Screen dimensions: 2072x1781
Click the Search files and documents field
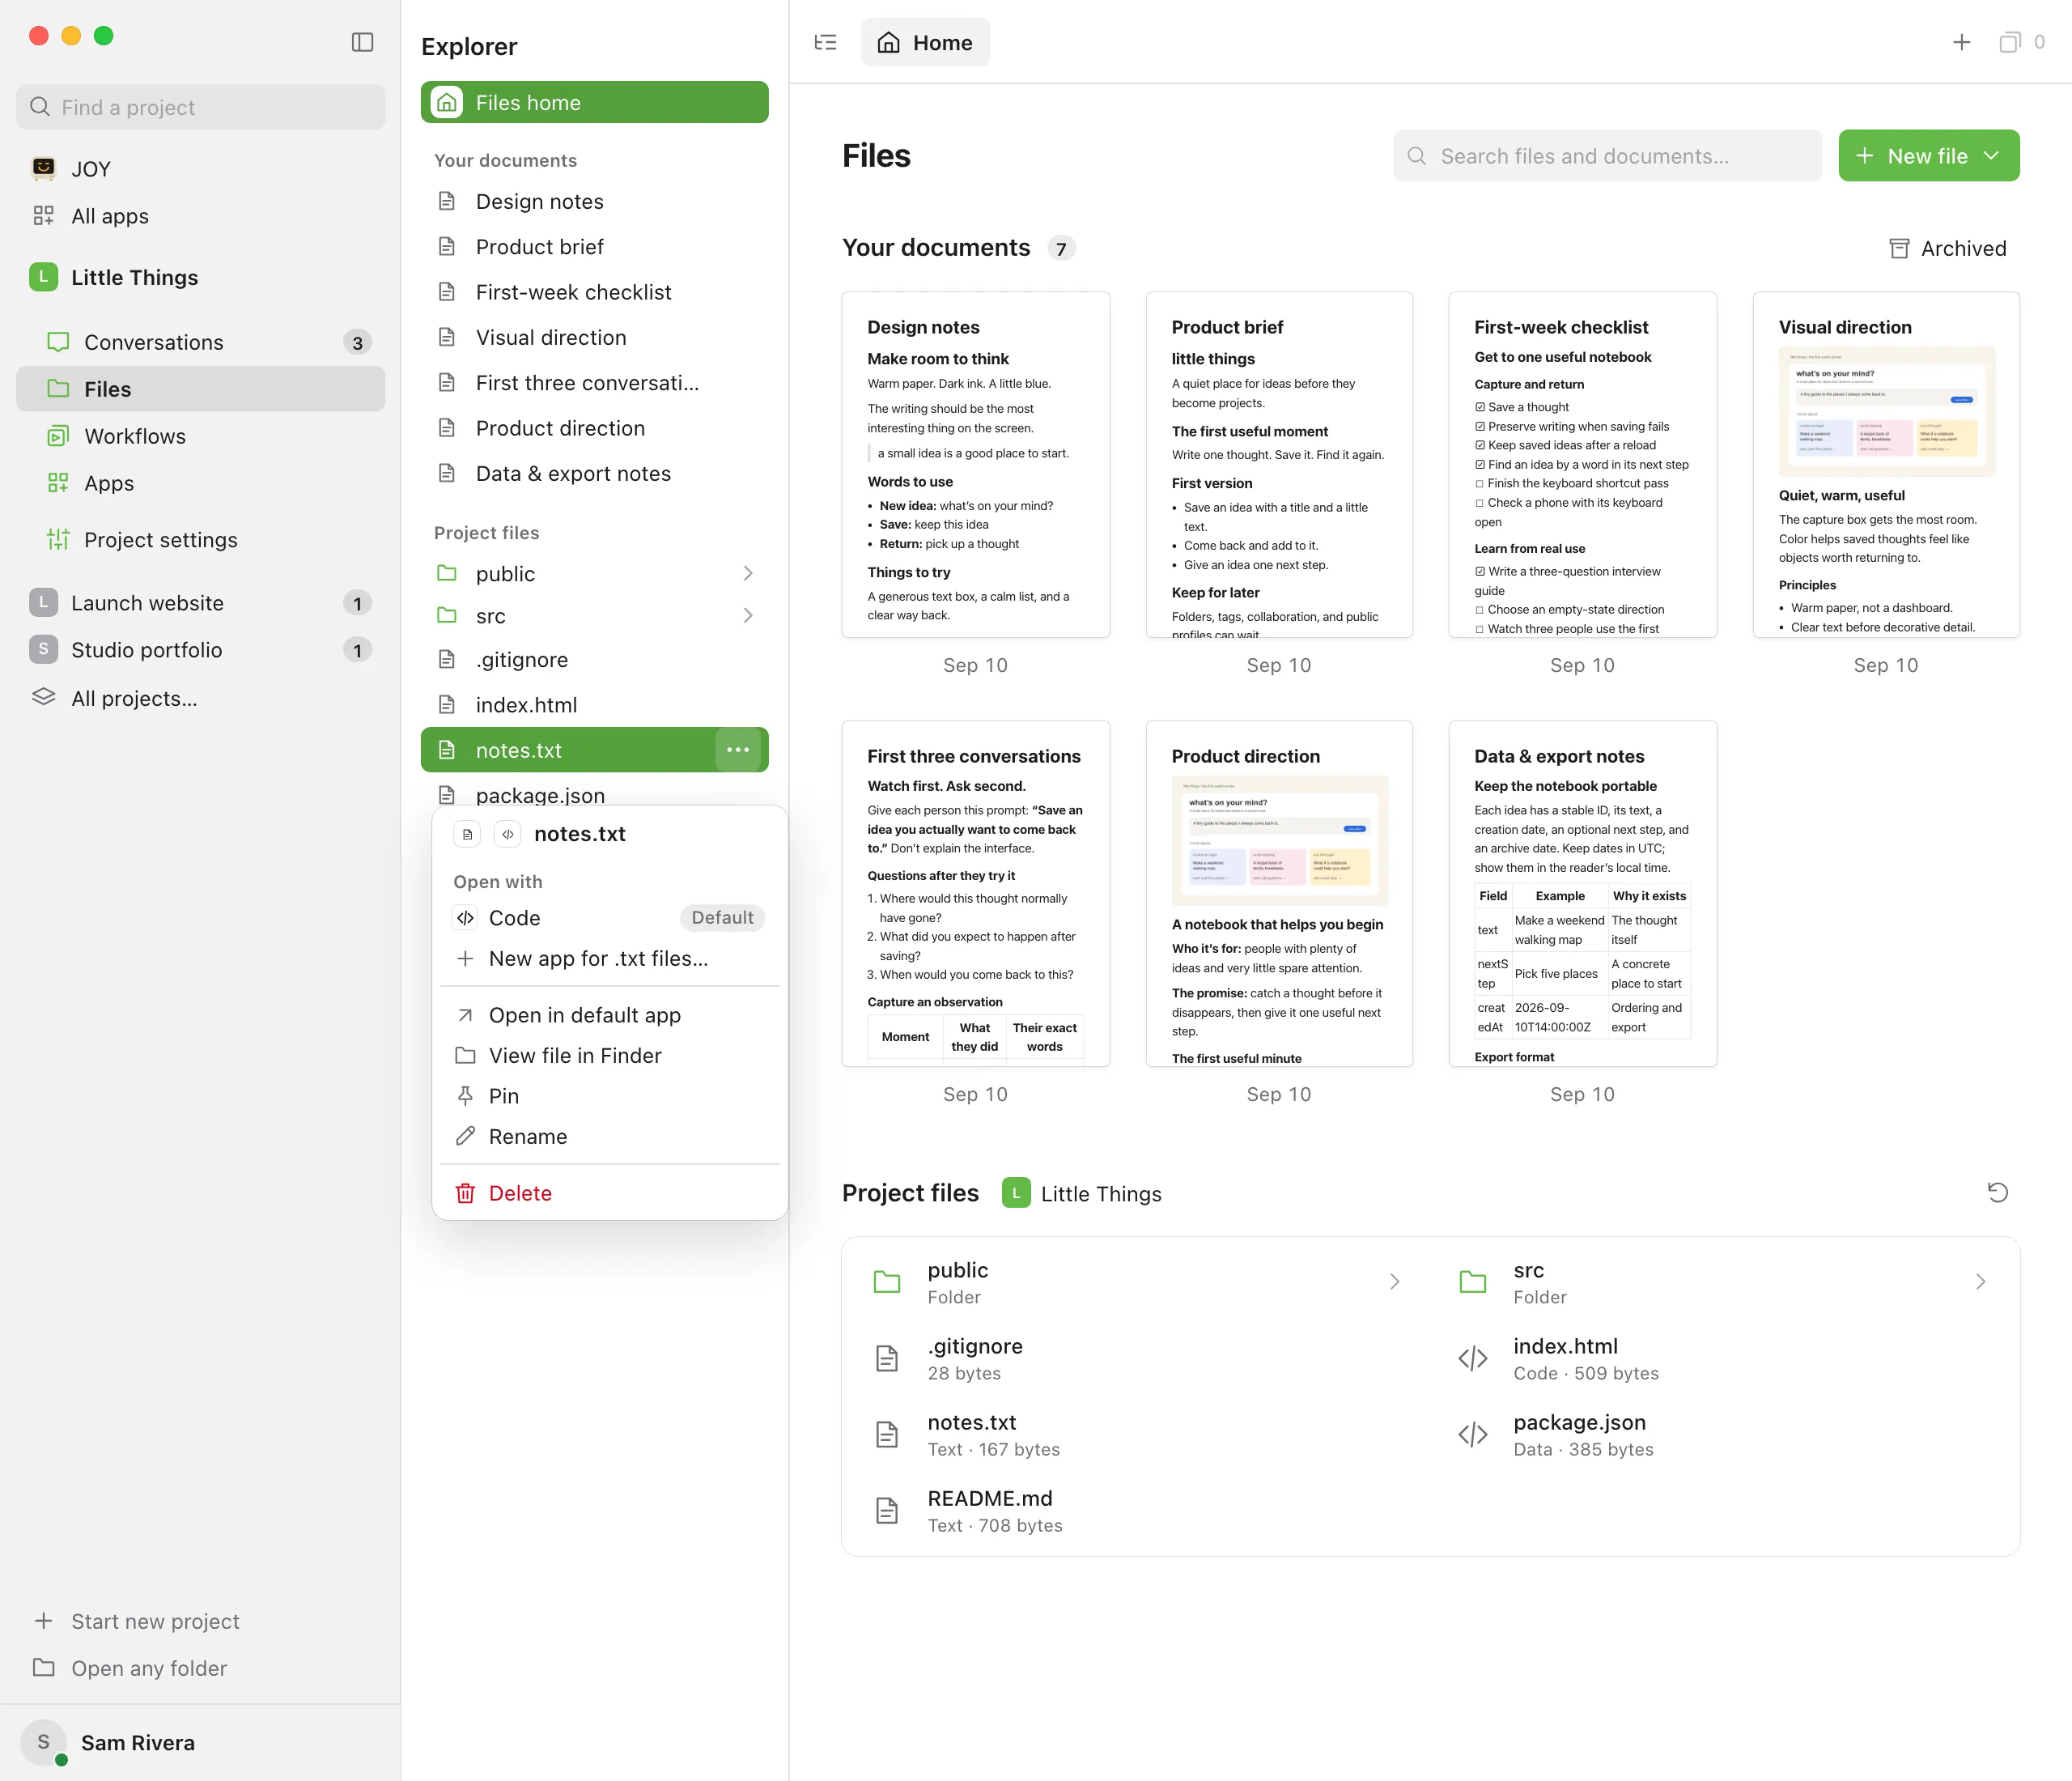click(x=1607, y=156)
